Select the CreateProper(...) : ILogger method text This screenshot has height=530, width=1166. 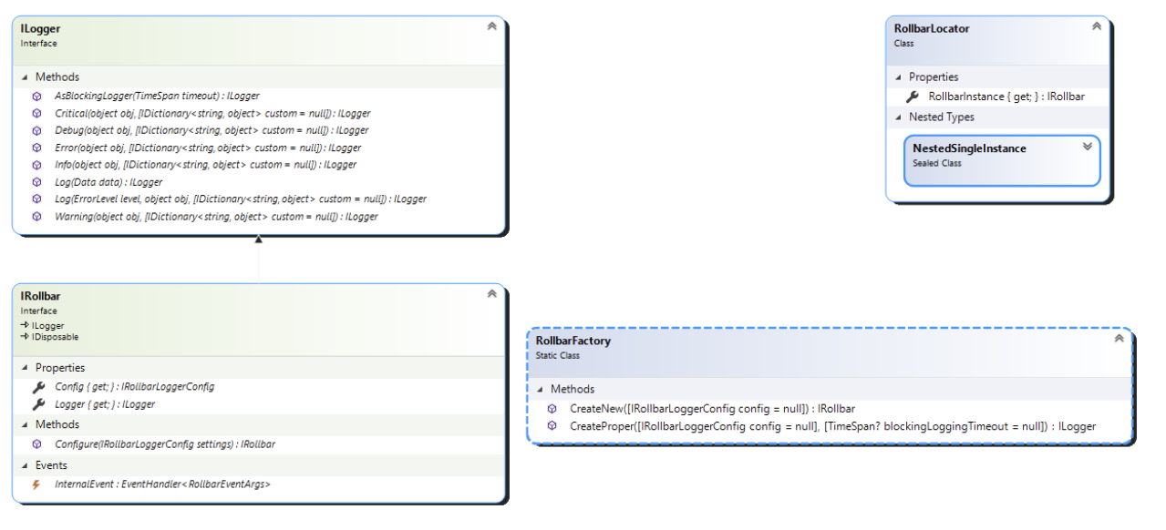pyautogui.click(x=832, y=426)
